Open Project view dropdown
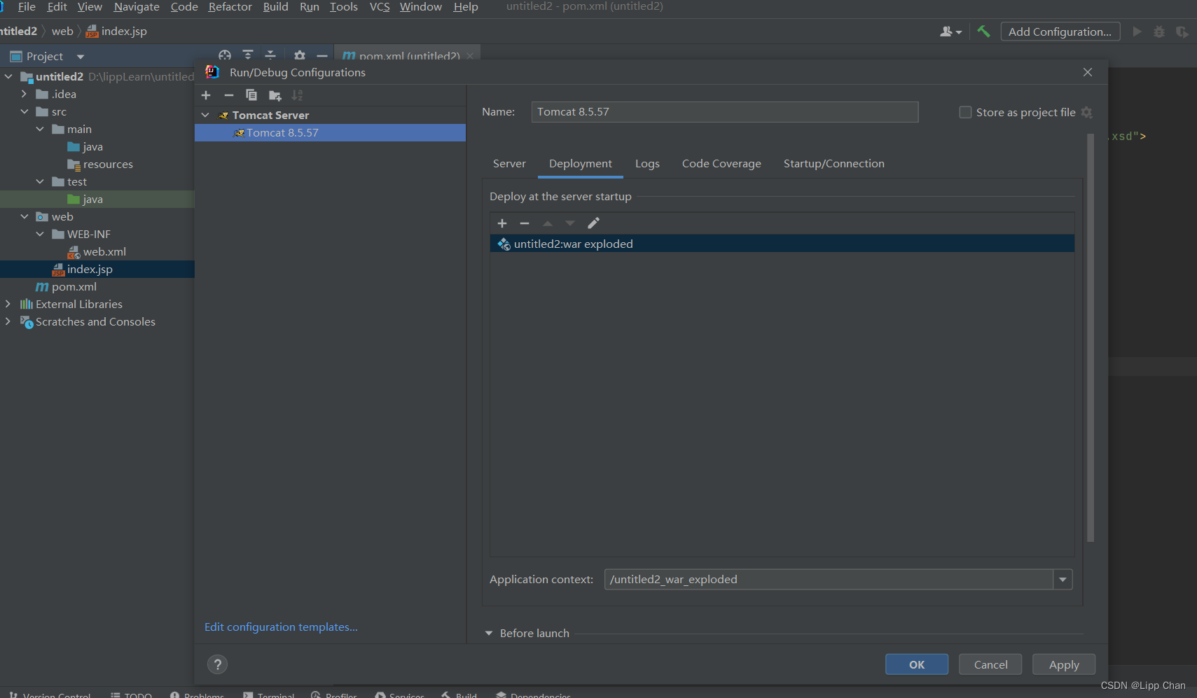The height and width of the screenshot is (698, 1197). tap(81, 57)
